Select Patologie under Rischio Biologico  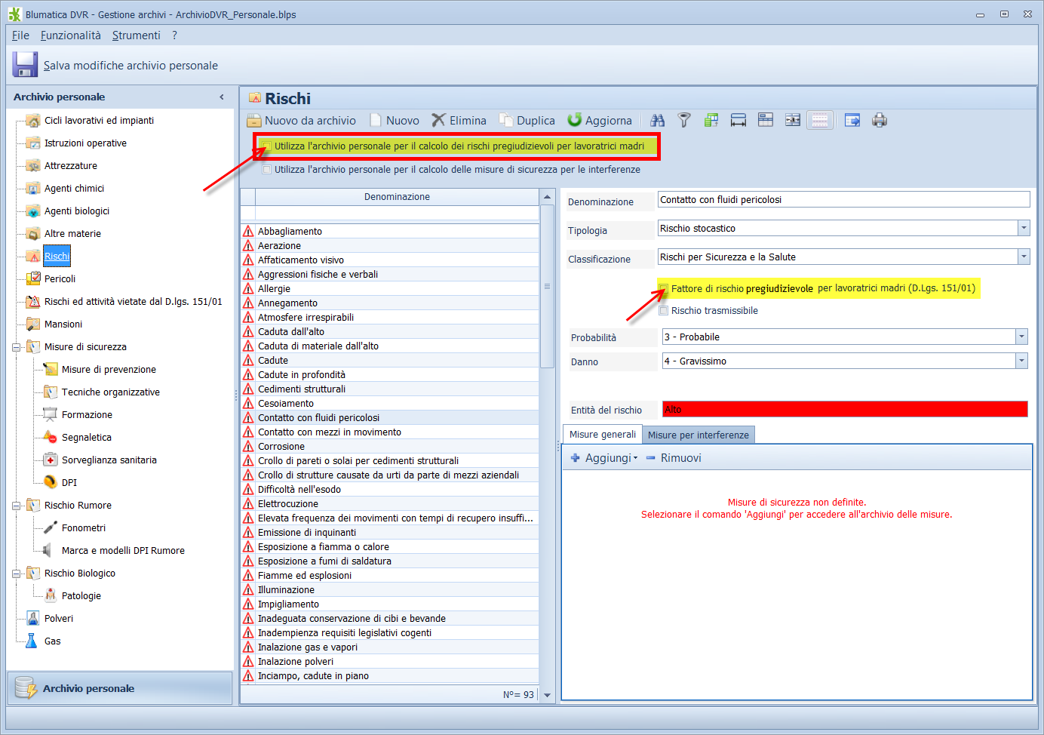pyautogui.click(x=81, y=596)
